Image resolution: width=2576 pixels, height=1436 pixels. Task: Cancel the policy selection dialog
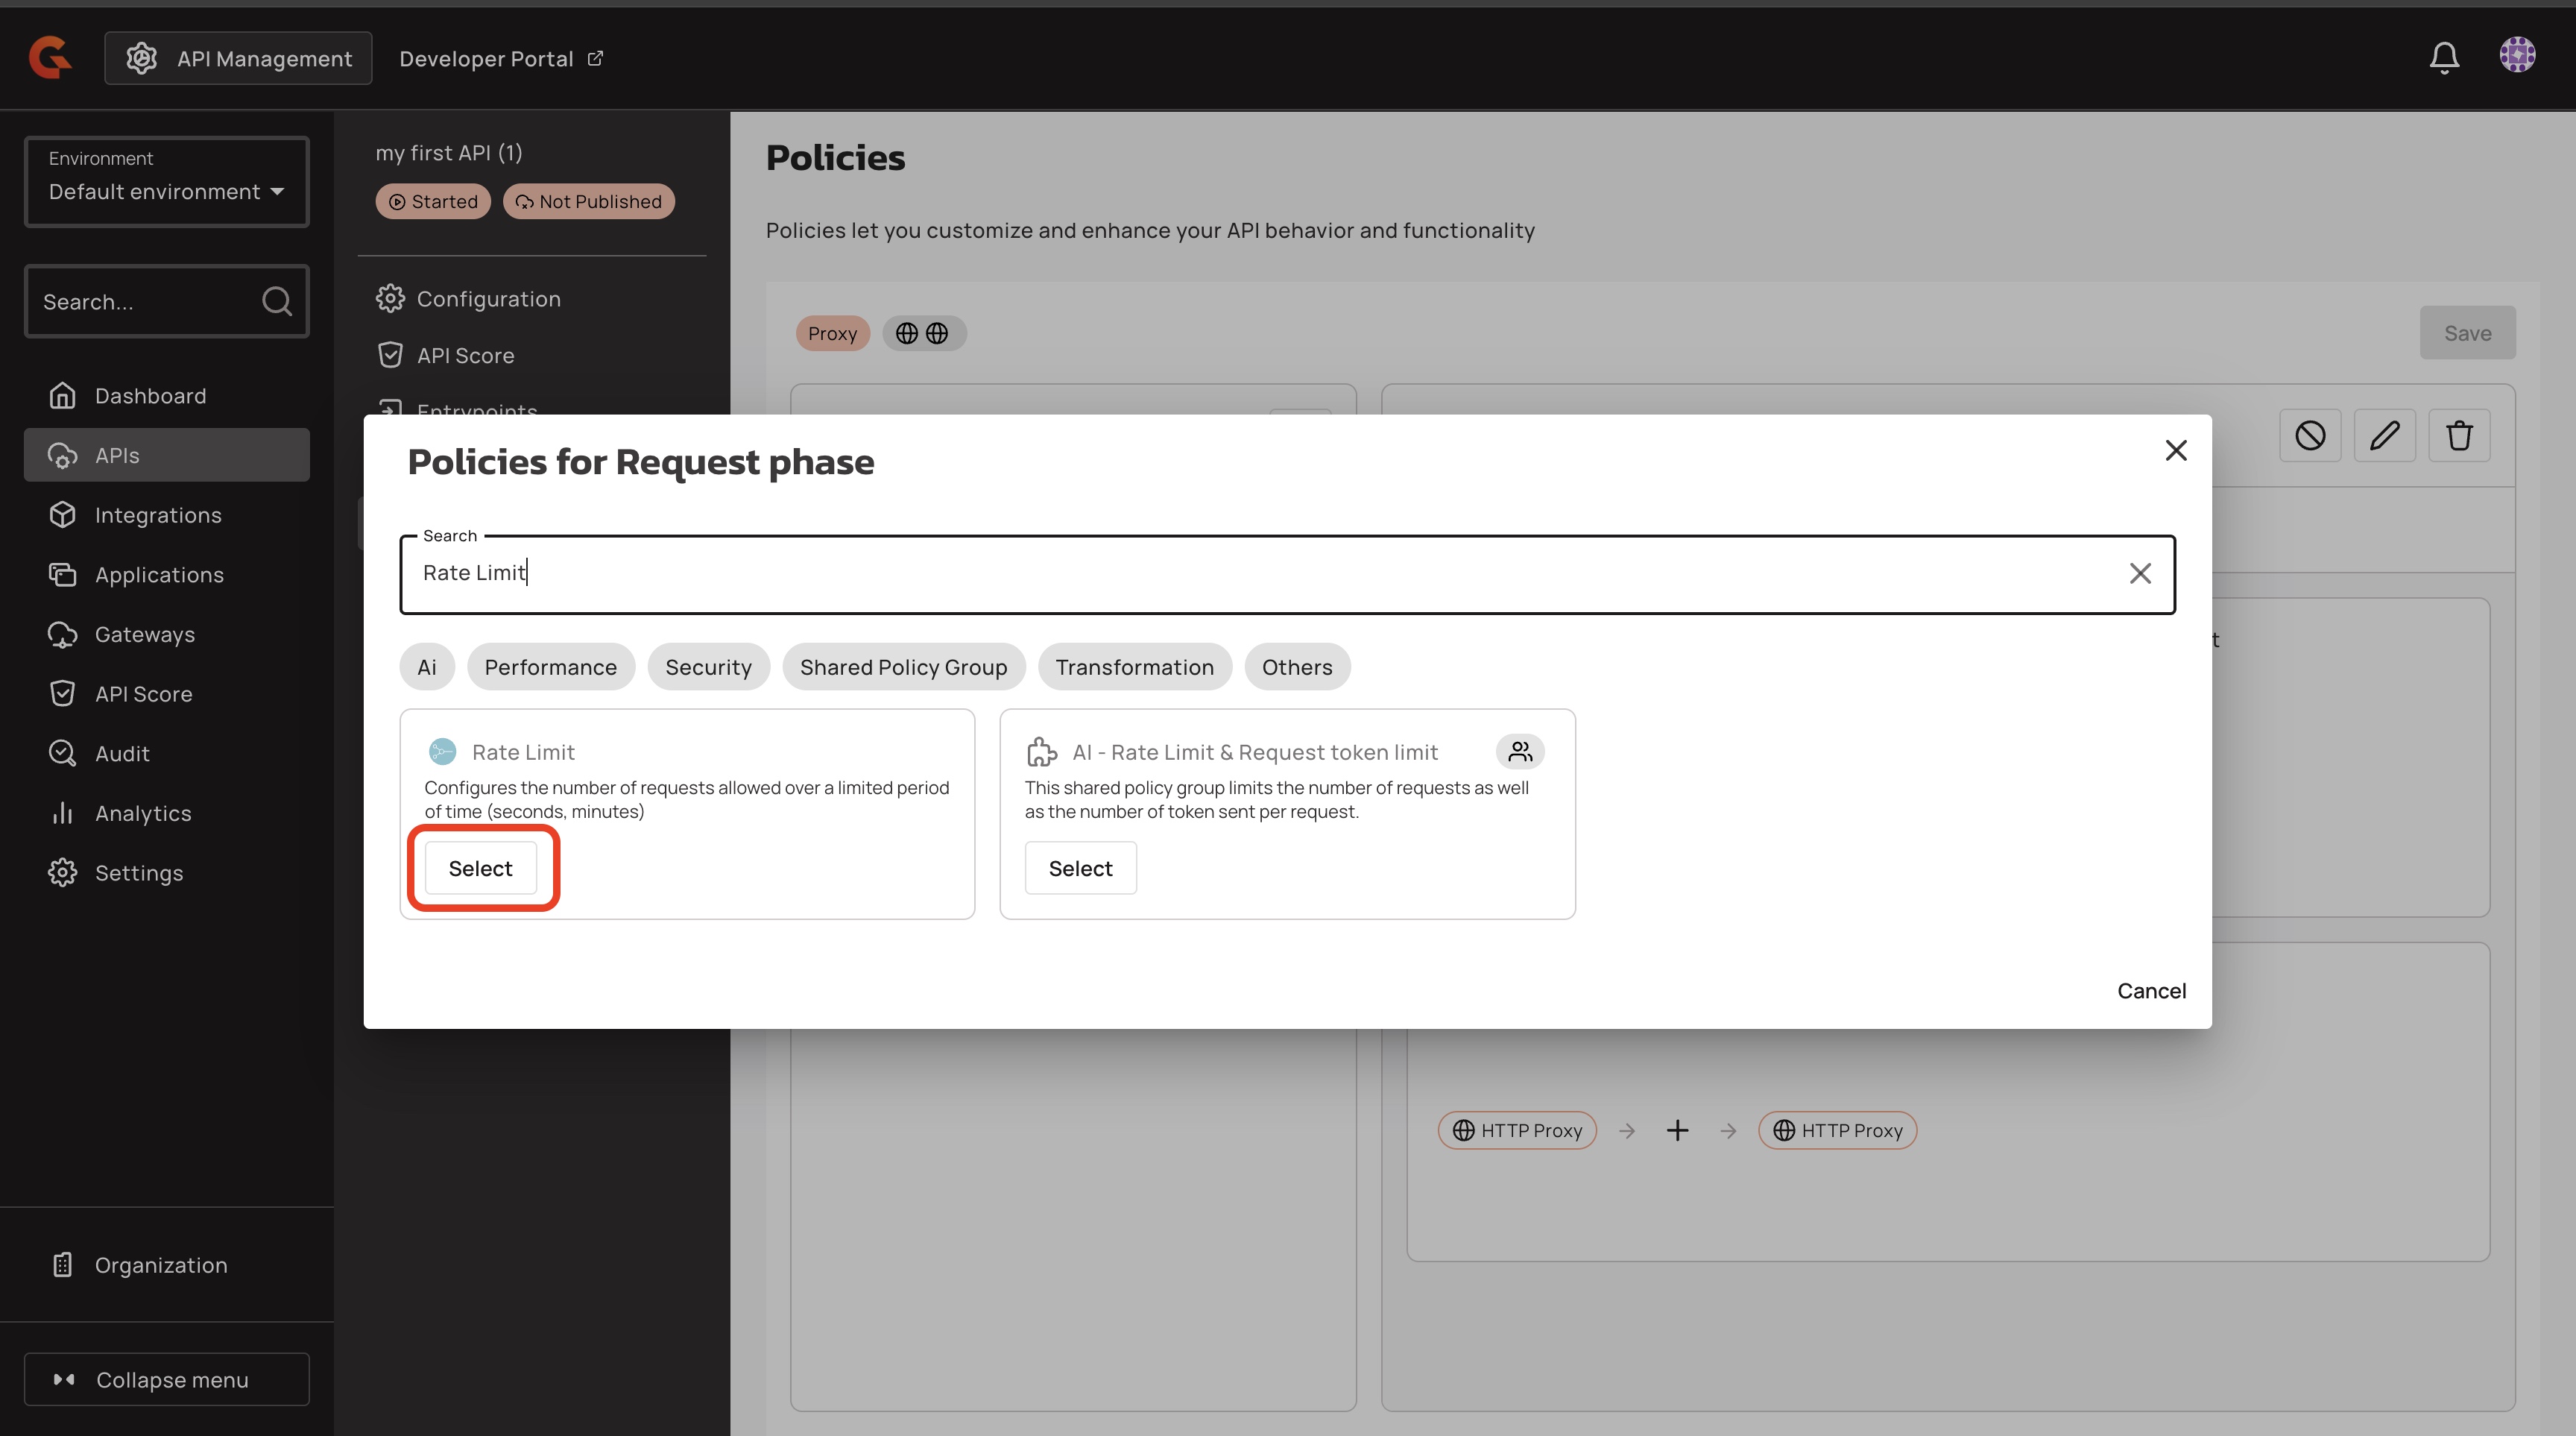[2150, 990]
